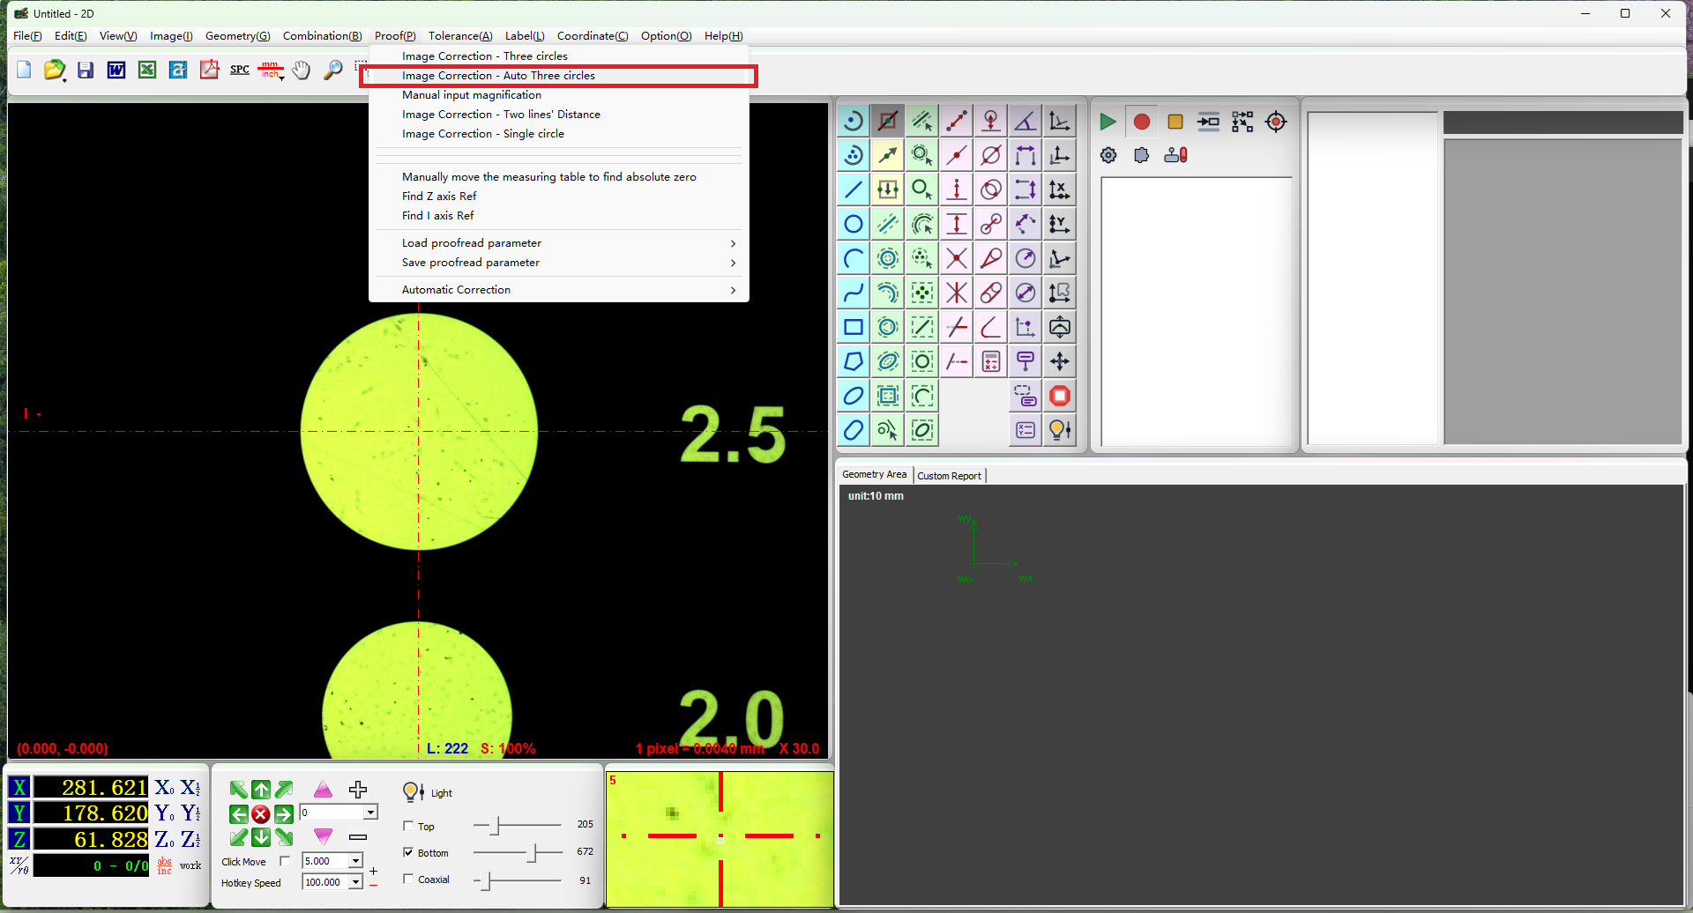Click the X0 zero-reset button

165,787
